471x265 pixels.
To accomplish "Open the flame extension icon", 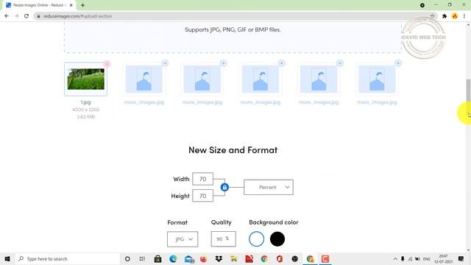I will click(x=455, y=16).
